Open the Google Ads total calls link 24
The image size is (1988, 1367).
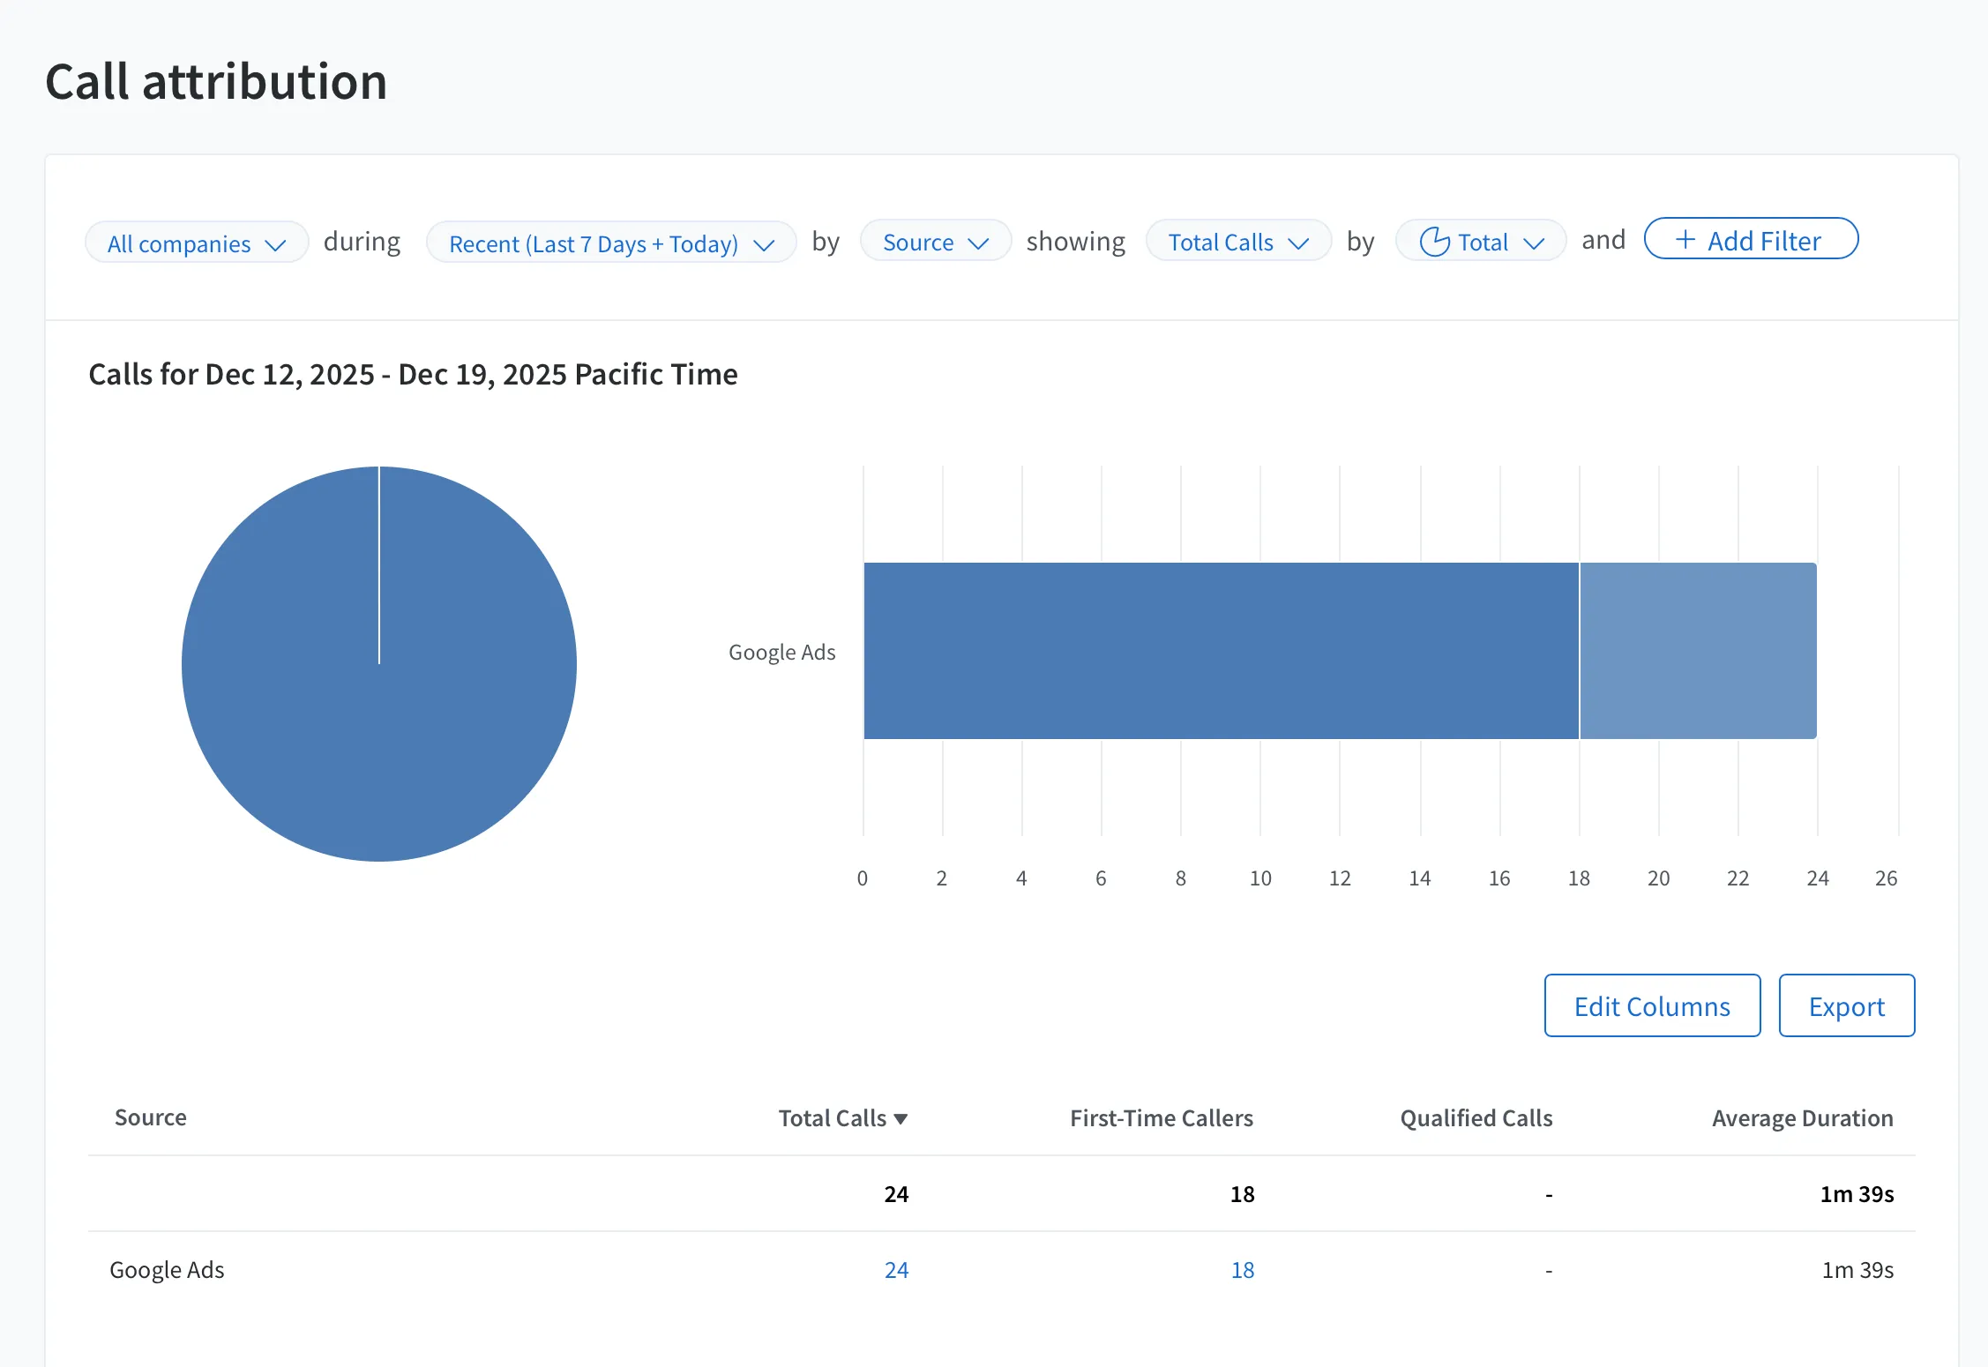coord(896,1270)
